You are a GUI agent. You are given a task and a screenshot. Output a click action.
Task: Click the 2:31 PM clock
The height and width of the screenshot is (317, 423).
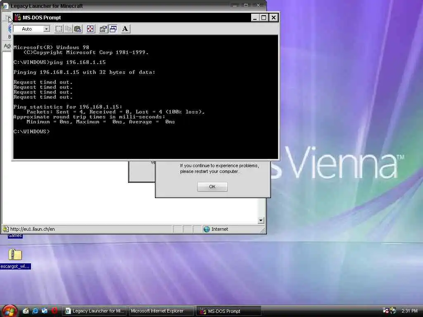(x=409, y=311)
